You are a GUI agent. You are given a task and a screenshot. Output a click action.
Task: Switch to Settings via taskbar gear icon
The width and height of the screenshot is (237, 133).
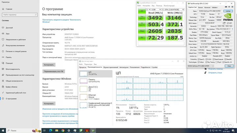point(69,130)
